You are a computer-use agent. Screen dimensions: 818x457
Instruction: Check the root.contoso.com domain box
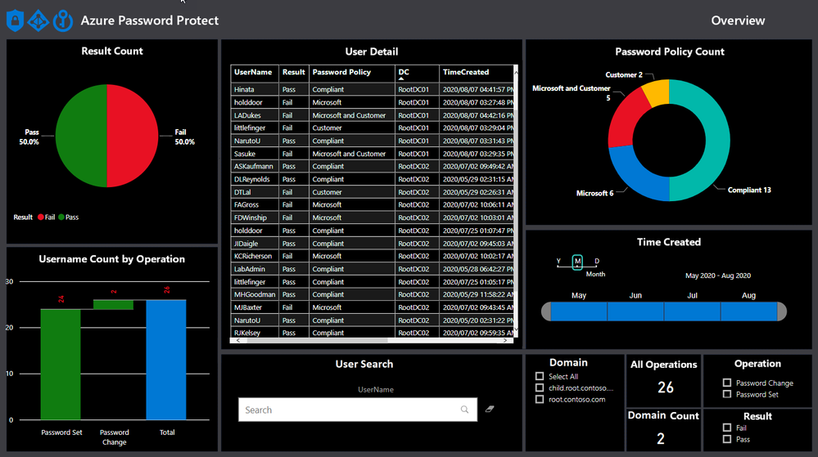click(x=540, y=399)
